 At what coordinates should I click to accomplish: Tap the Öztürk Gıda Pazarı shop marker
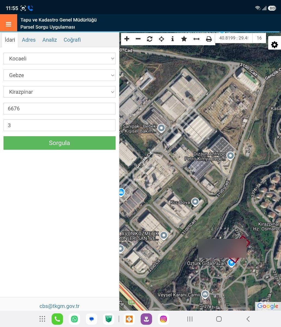click(231, 263)
